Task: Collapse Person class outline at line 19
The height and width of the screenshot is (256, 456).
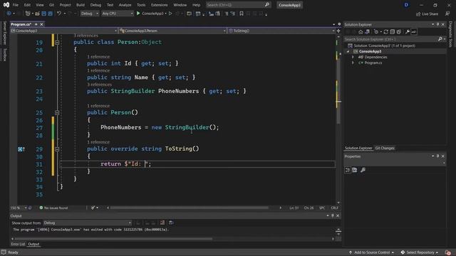Action: (57, 43)
